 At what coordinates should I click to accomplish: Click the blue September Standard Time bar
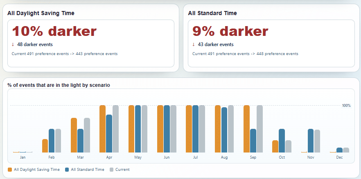tap(253, 141)
